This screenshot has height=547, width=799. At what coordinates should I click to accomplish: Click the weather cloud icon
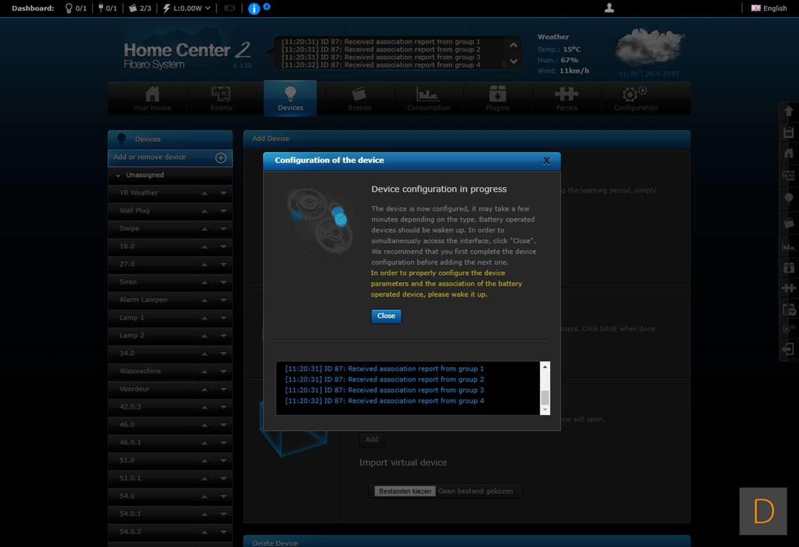point(649,48)
